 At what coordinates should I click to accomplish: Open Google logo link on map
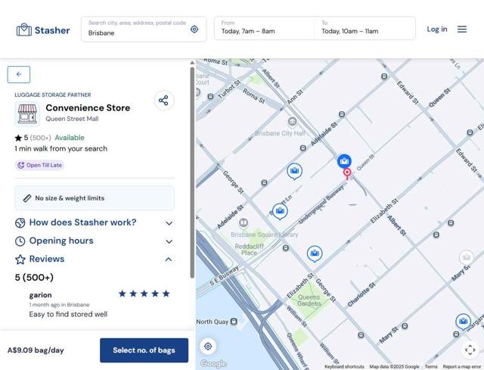pyautogui.click(x=213, y=363)
